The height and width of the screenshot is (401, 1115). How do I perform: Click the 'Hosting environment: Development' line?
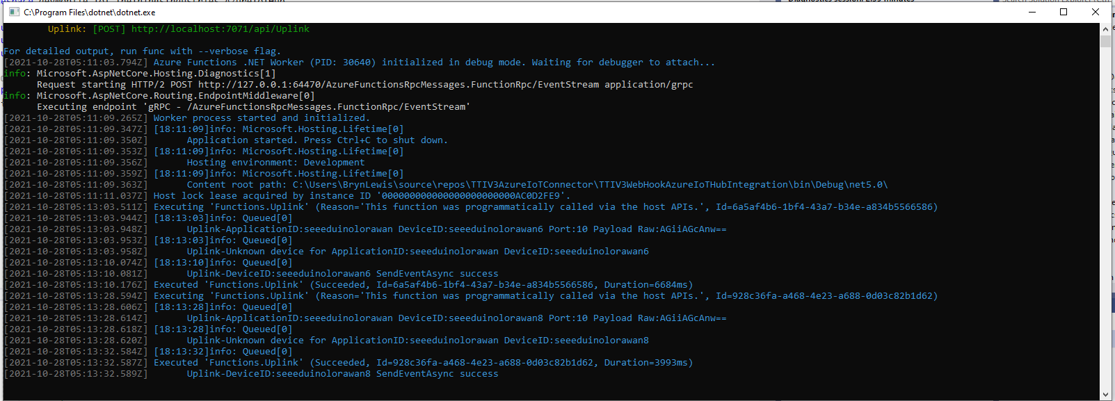click(275, 163)
